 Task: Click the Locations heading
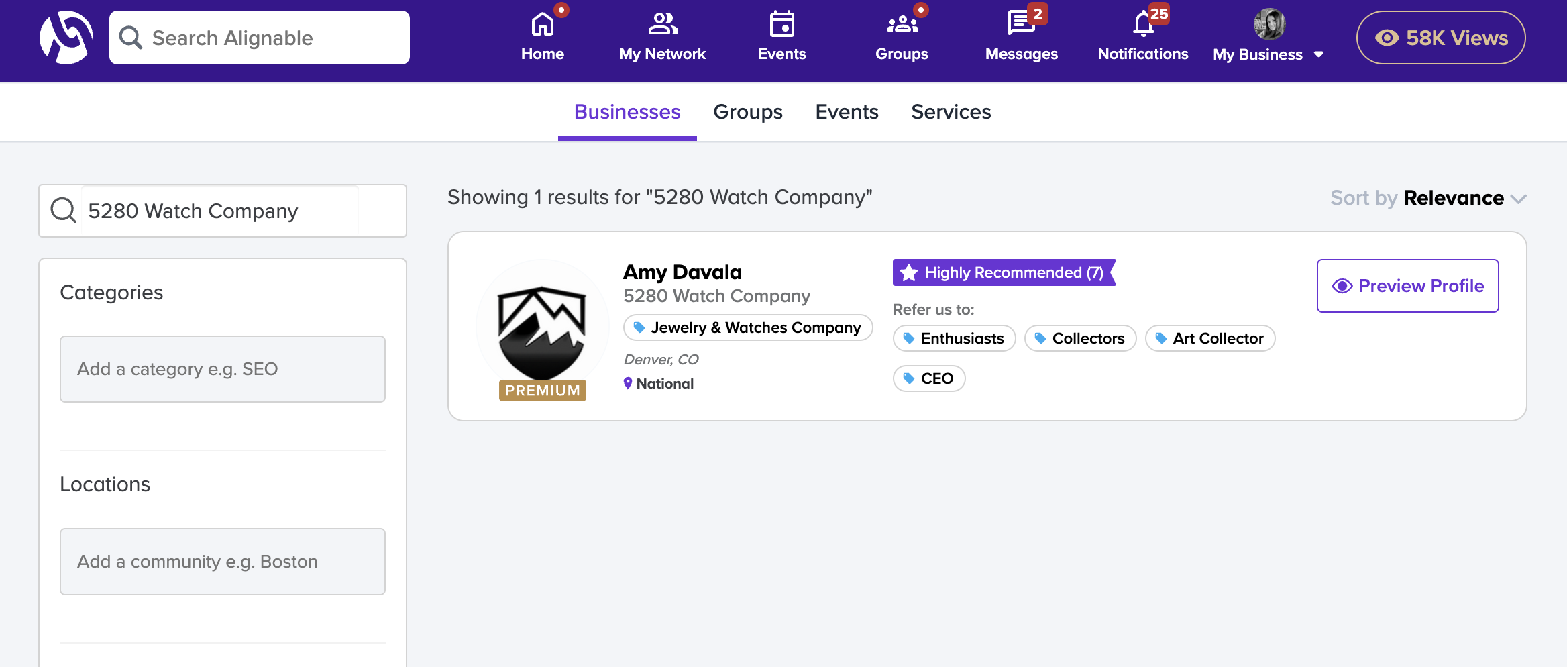coord(105,484)
